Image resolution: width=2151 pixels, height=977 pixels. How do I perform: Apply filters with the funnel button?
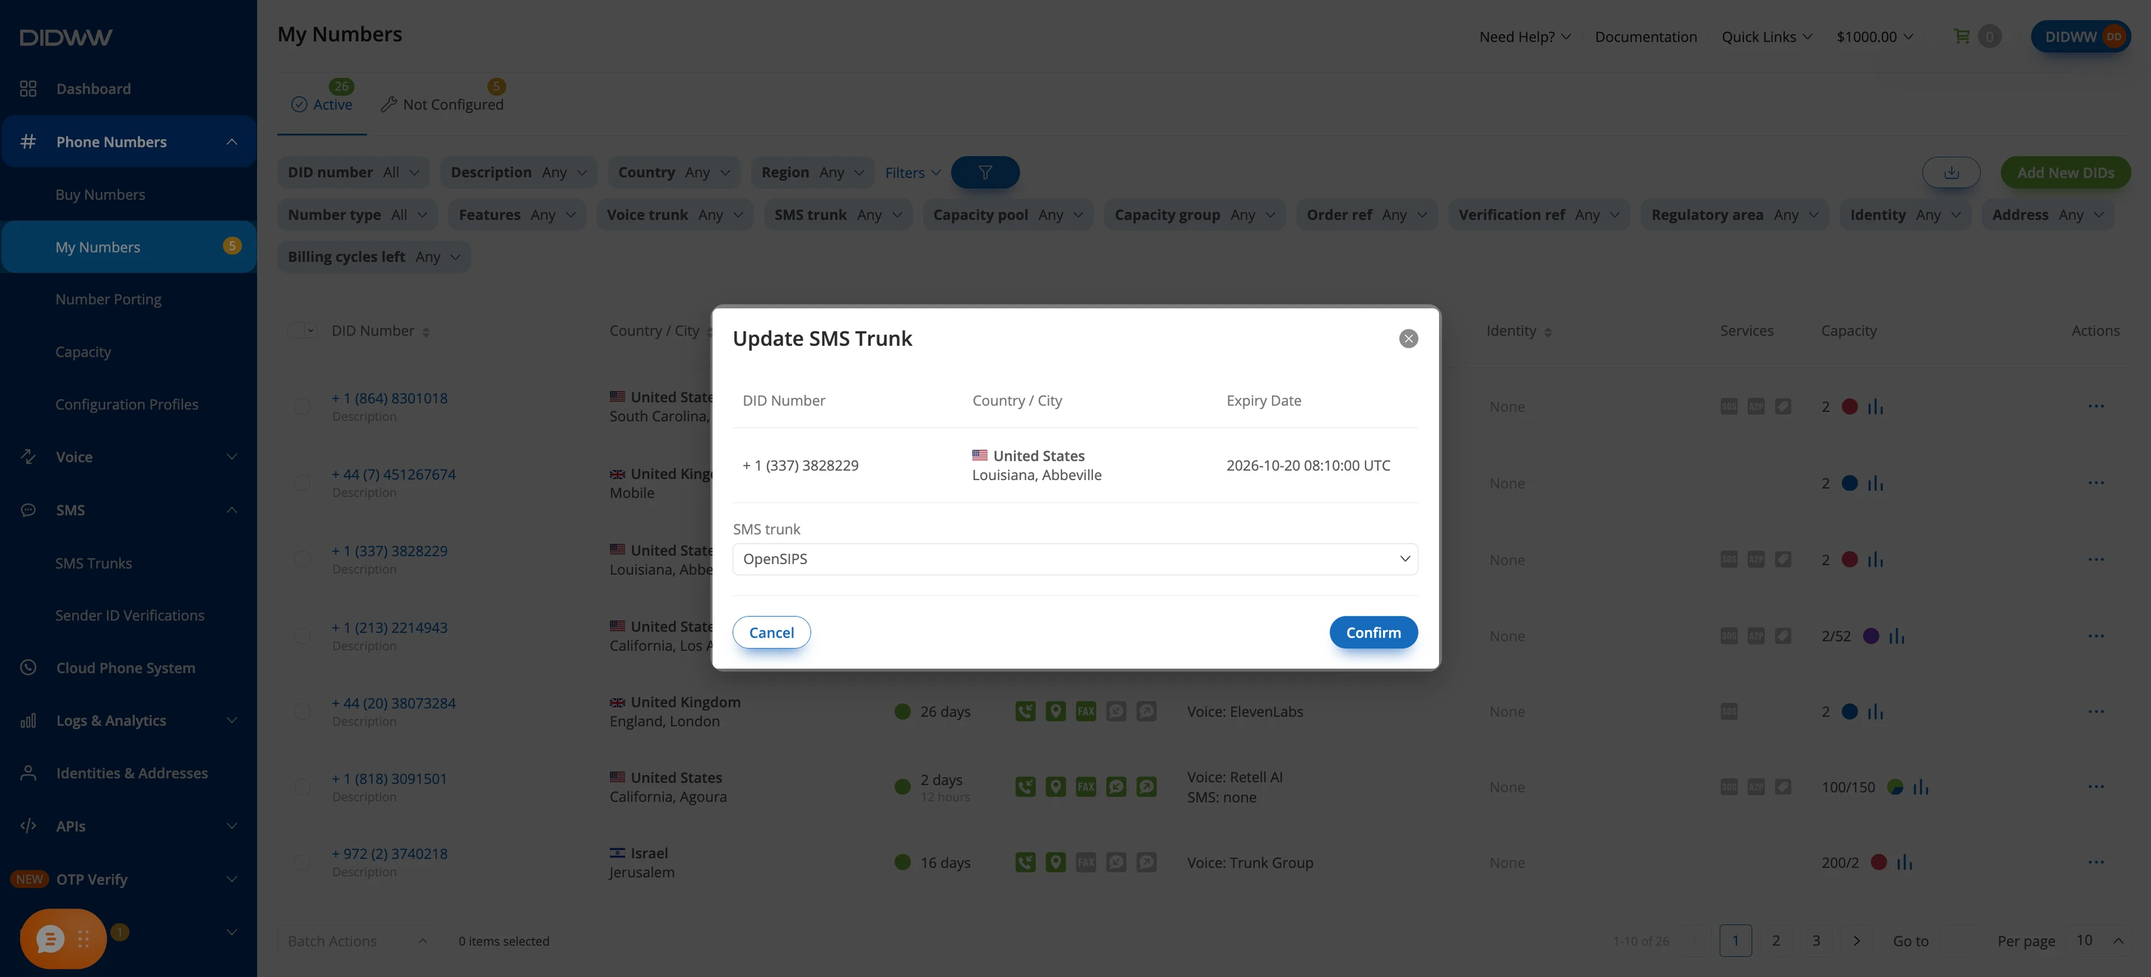(985, 173)
